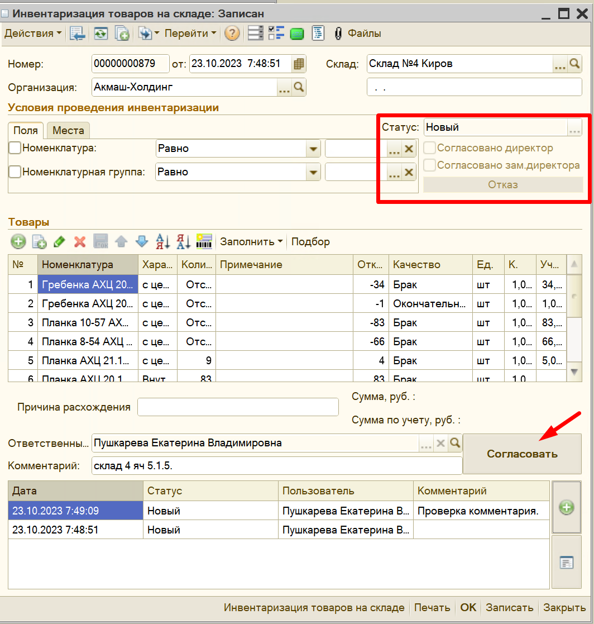Click the green pencil edit row icon
The width and height of the screenshot is (594, 624).
60,241
